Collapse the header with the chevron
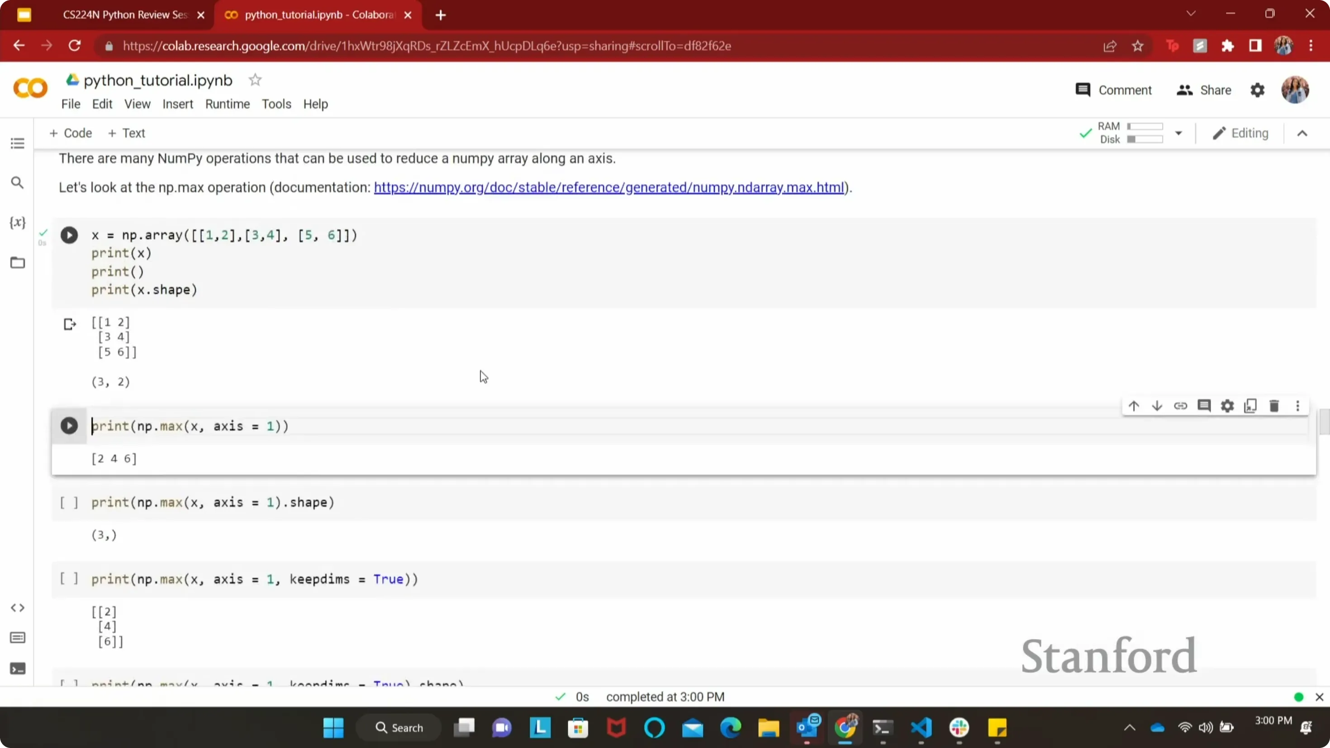Screen dimensions: 1330x748 [1302, 133]
